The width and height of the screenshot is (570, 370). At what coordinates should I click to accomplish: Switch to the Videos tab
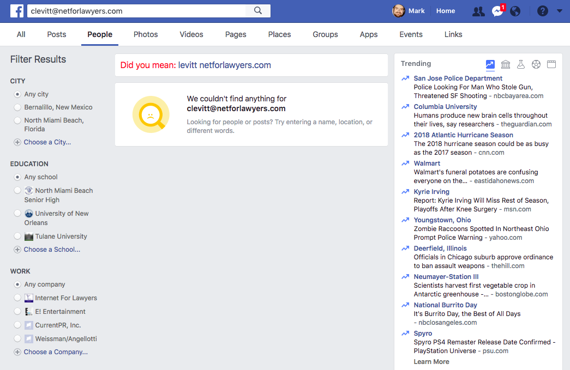191,34
